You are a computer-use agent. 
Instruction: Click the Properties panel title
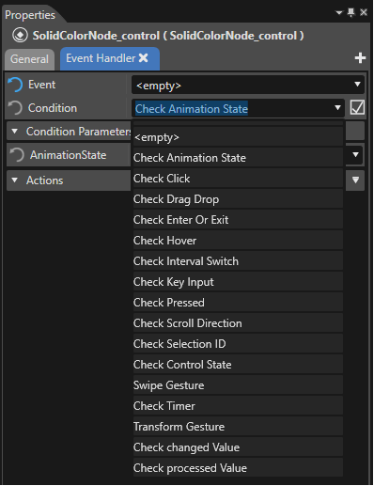(30, 15)
